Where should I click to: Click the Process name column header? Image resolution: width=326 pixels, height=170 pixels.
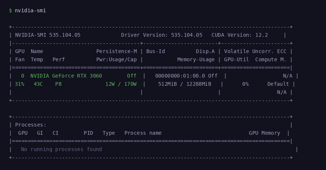[x=143, y=133]
